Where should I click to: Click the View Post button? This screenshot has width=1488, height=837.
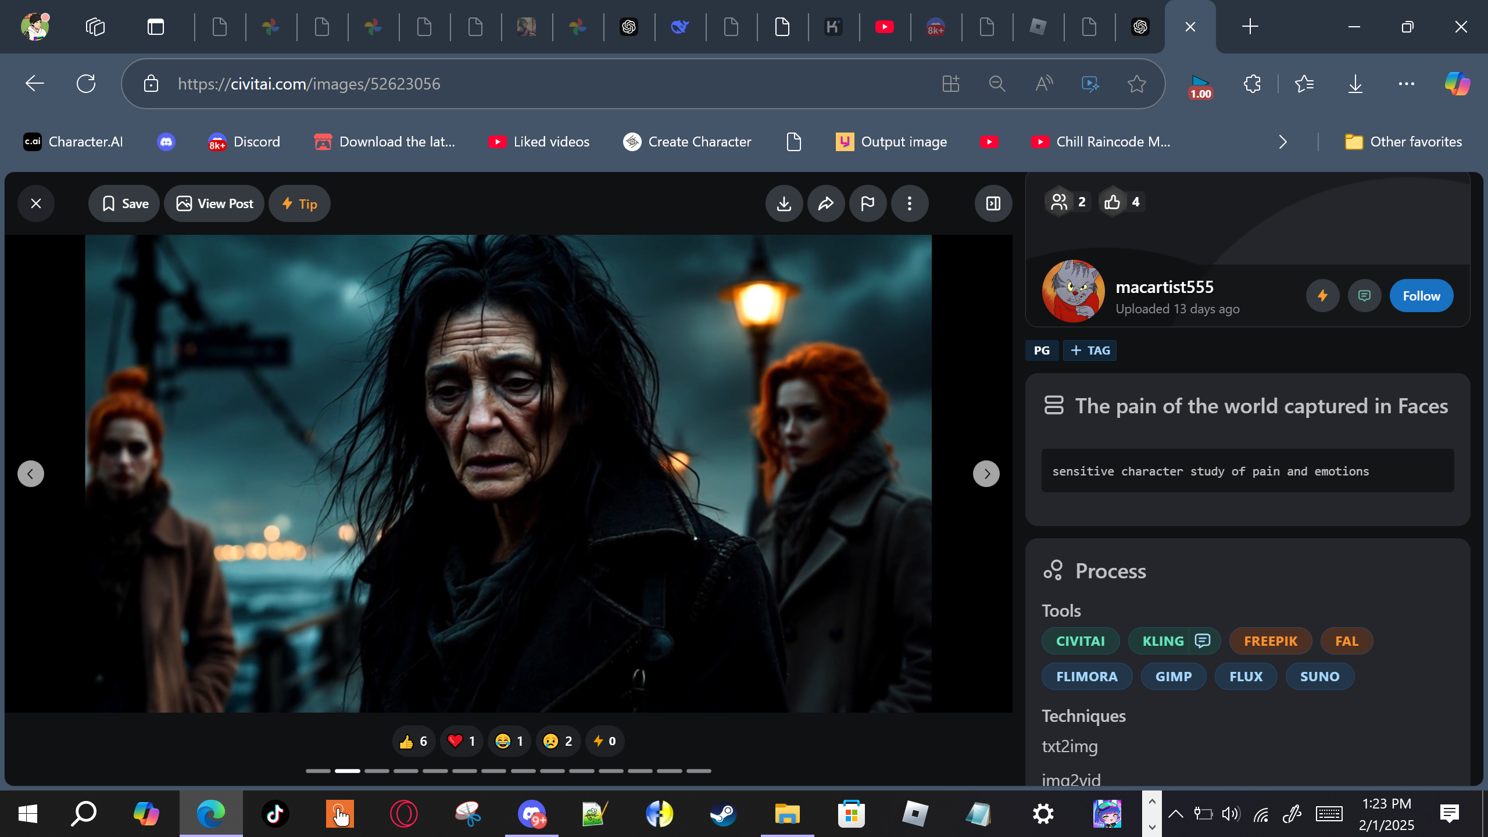tap(214, 203)
